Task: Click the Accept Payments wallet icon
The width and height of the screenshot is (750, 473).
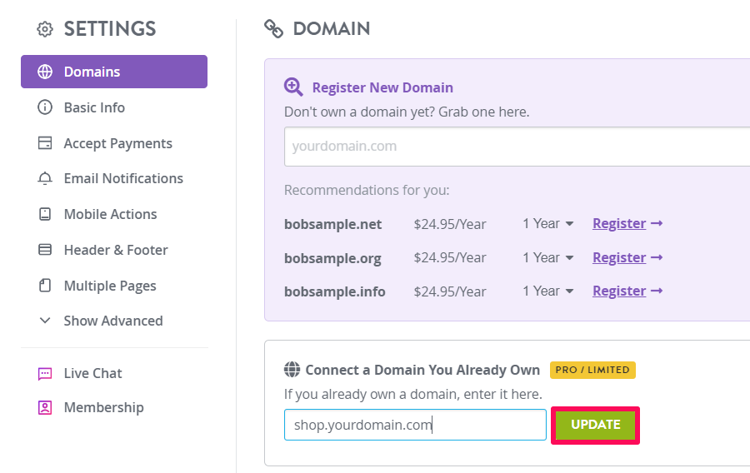Action: [x=45, y=143]
